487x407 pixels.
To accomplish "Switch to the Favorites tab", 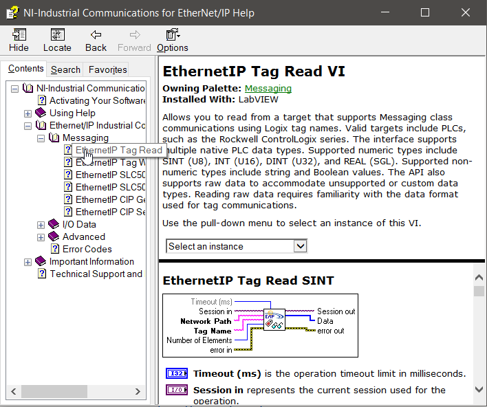I will point(107,70).
